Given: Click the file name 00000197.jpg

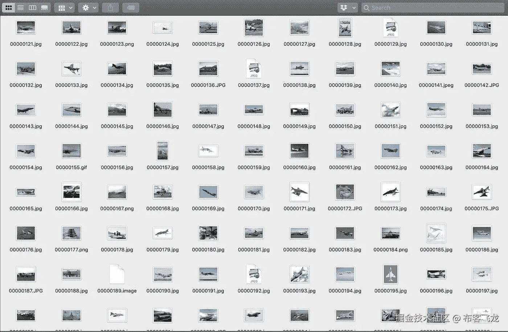Looking at the screenshot, I should pos(482,291).
